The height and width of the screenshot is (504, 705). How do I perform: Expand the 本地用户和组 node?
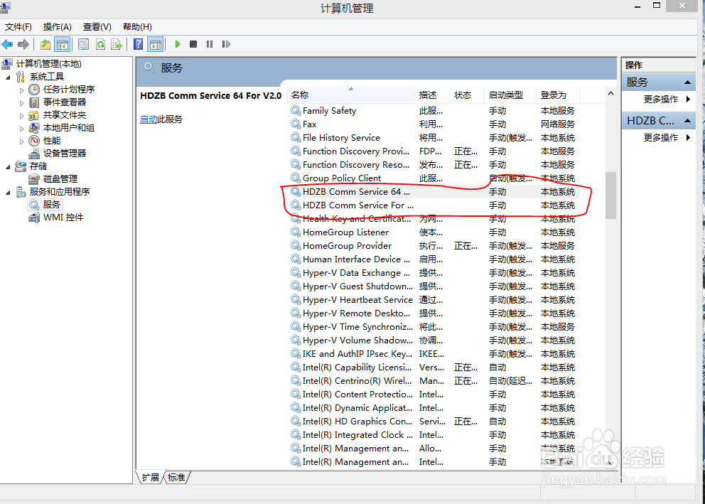point(21,128)
